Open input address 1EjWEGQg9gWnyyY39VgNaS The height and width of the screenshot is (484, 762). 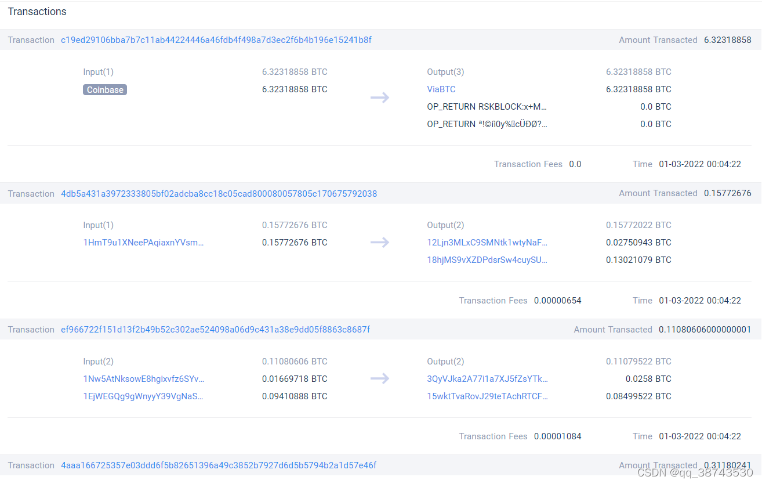144,396
